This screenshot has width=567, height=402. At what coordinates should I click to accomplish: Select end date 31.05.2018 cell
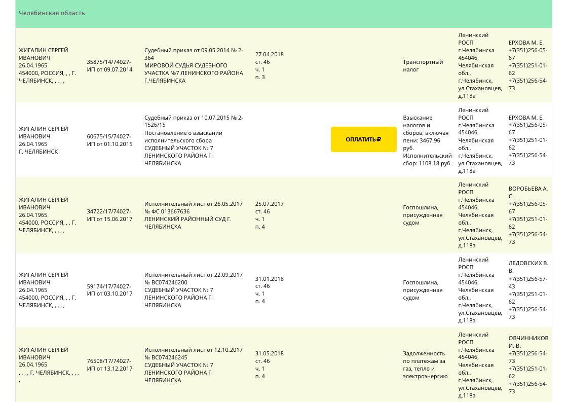click(x=270, y=364)
